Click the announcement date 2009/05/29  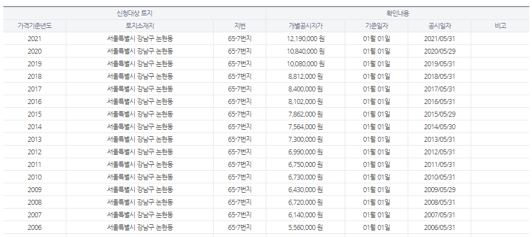tap(439, 189)
